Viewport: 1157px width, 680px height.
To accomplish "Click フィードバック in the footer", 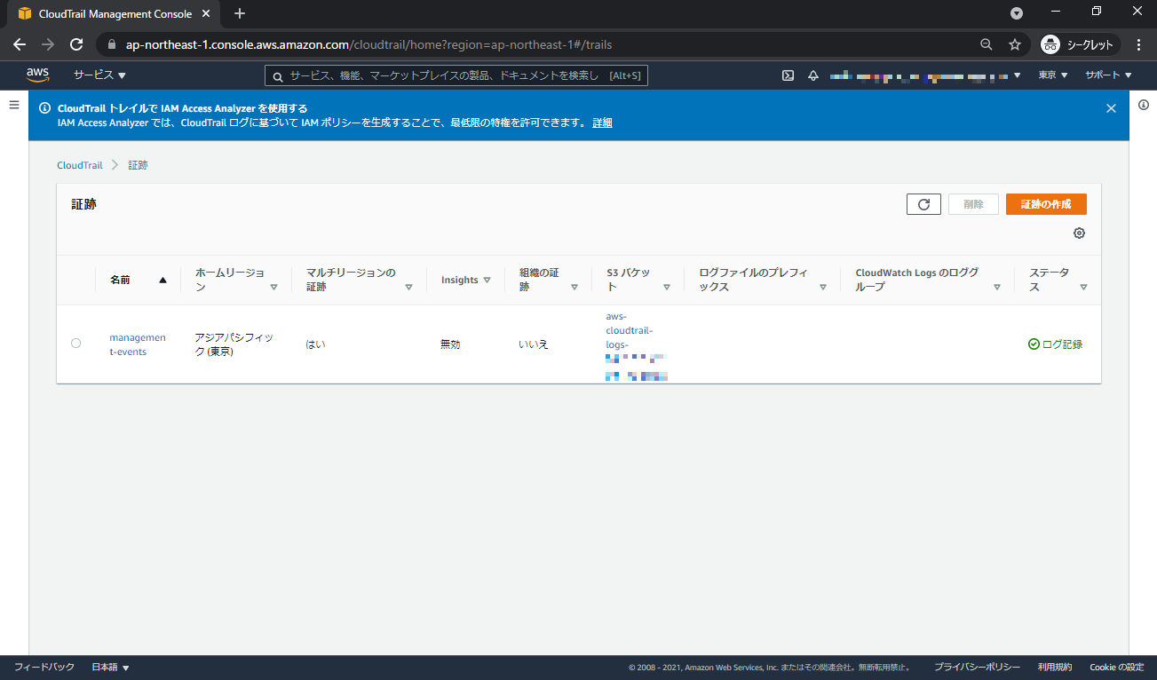I will click(44, 668).
